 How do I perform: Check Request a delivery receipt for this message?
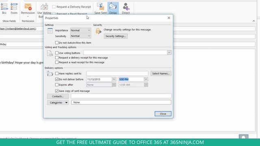coord(57,58)
